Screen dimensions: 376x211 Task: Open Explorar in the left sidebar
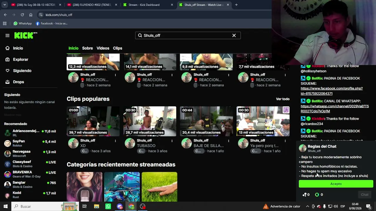(21, 59)
